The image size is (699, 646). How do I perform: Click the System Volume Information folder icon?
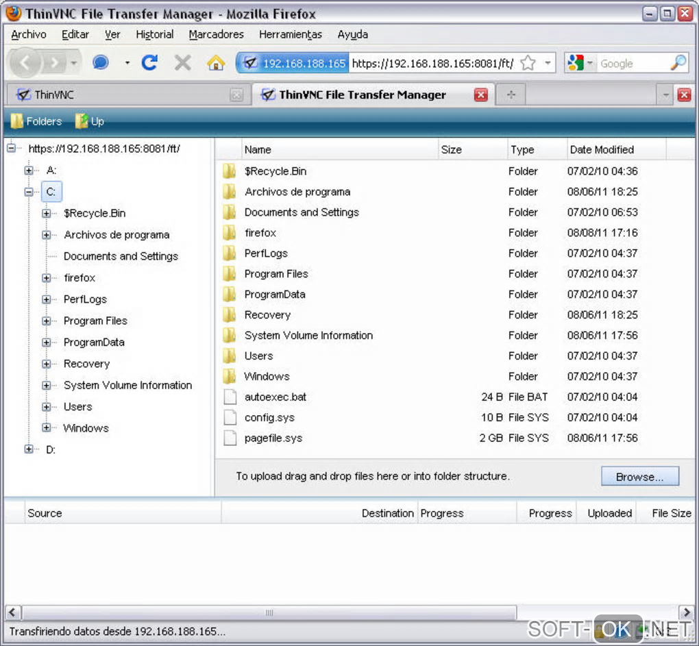pos(229,335)
